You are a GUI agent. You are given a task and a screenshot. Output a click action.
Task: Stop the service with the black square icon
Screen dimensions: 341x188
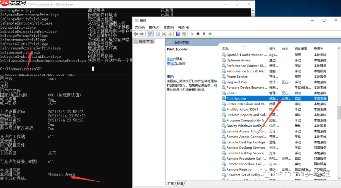click(x=198, y=34)
